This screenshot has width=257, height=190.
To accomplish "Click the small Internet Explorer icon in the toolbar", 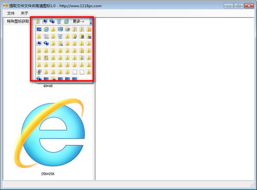I will [x=66, y=21].
